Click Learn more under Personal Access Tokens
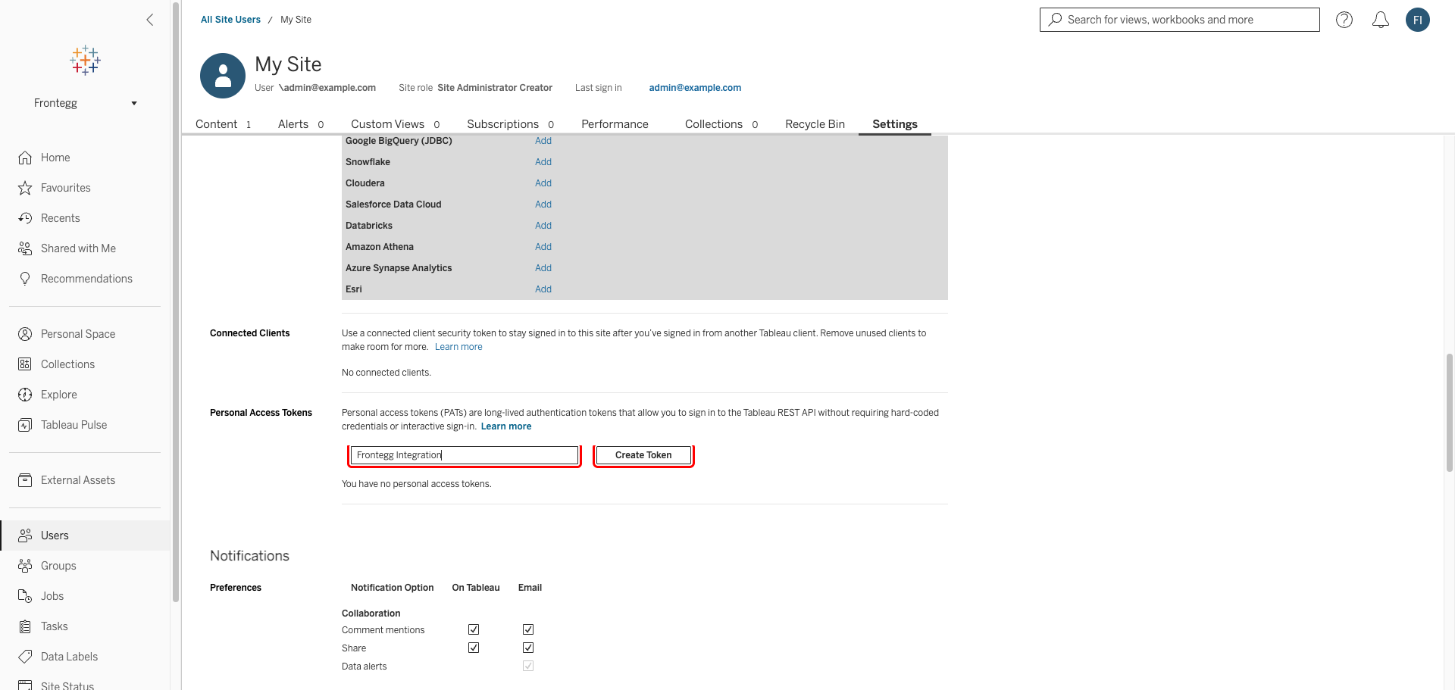 506,426
